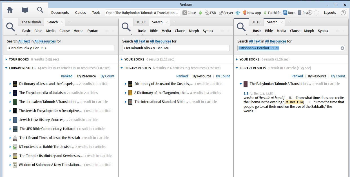Open the Now app shortcut
350x177 pixels.
click(251, 13)
